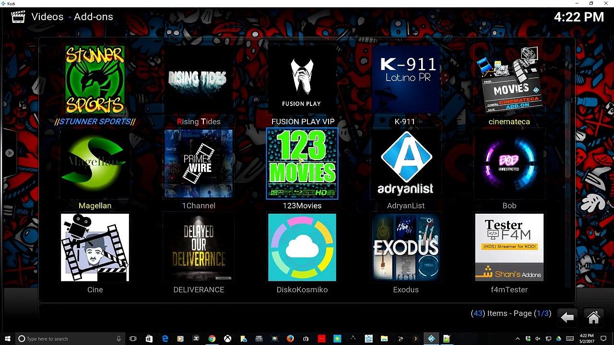Screen dimensions: 614x345
Task: Open the Stunner Sports add-on
Action: (95, 80)
